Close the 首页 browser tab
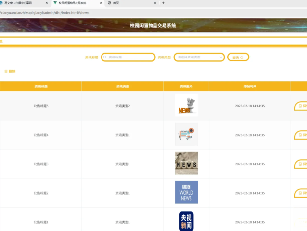Viewport: 307px width, 231px height. tap(155, 3)
